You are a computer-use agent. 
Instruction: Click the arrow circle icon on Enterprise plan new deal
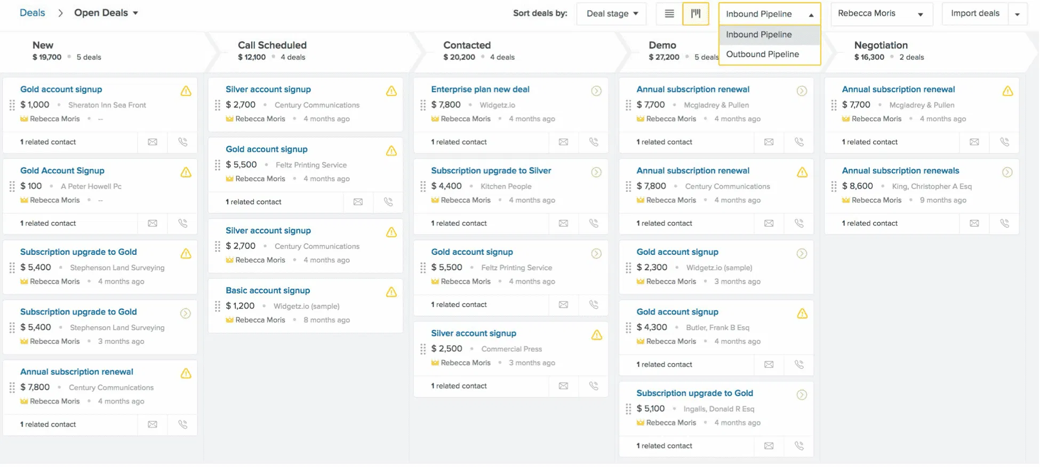tap(596, 91)
